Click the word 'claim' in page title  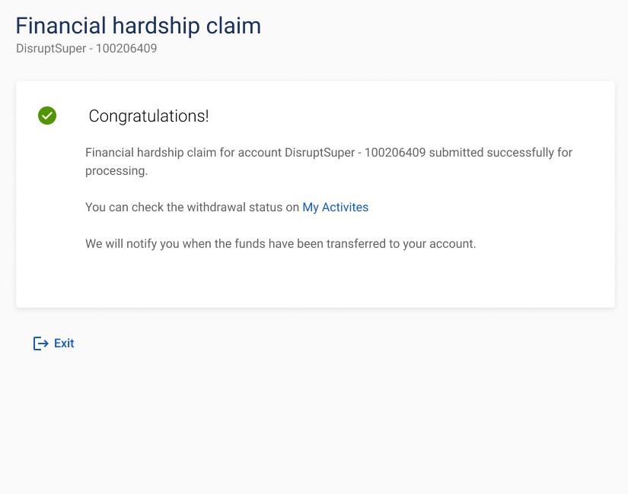point(234,26)
